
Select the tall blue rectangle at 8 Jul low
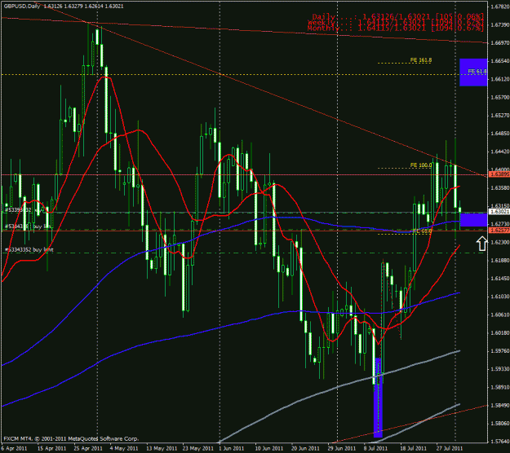(378, 398)
